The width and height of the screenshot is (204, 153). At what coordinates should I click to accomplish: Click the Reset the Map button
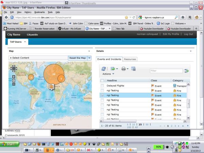tap(78, 58)
